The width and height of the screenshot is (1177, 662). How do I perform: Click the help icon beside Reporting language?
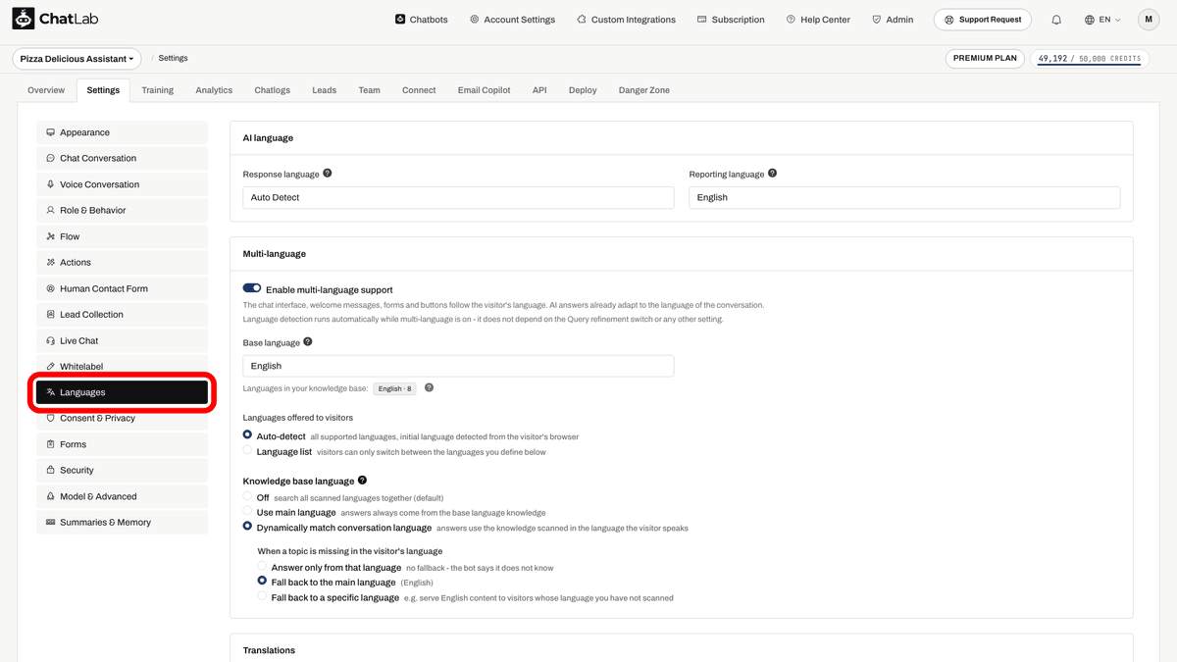tap(773, 174)
